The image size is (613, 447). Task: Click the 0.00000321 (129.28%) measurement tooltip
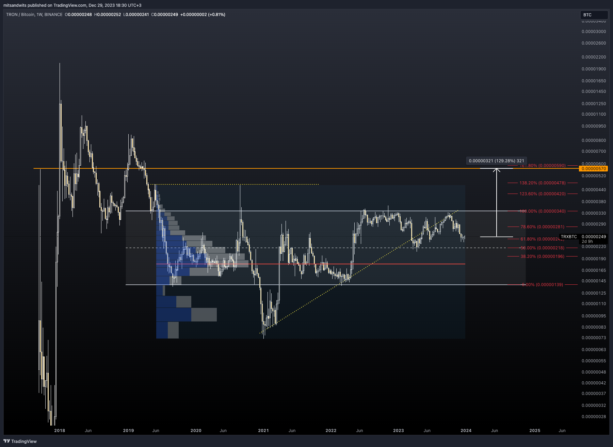pos(497,161)
